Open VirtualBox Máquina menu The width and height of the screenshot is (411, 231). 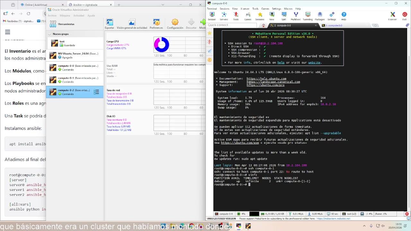pos(65,15)
